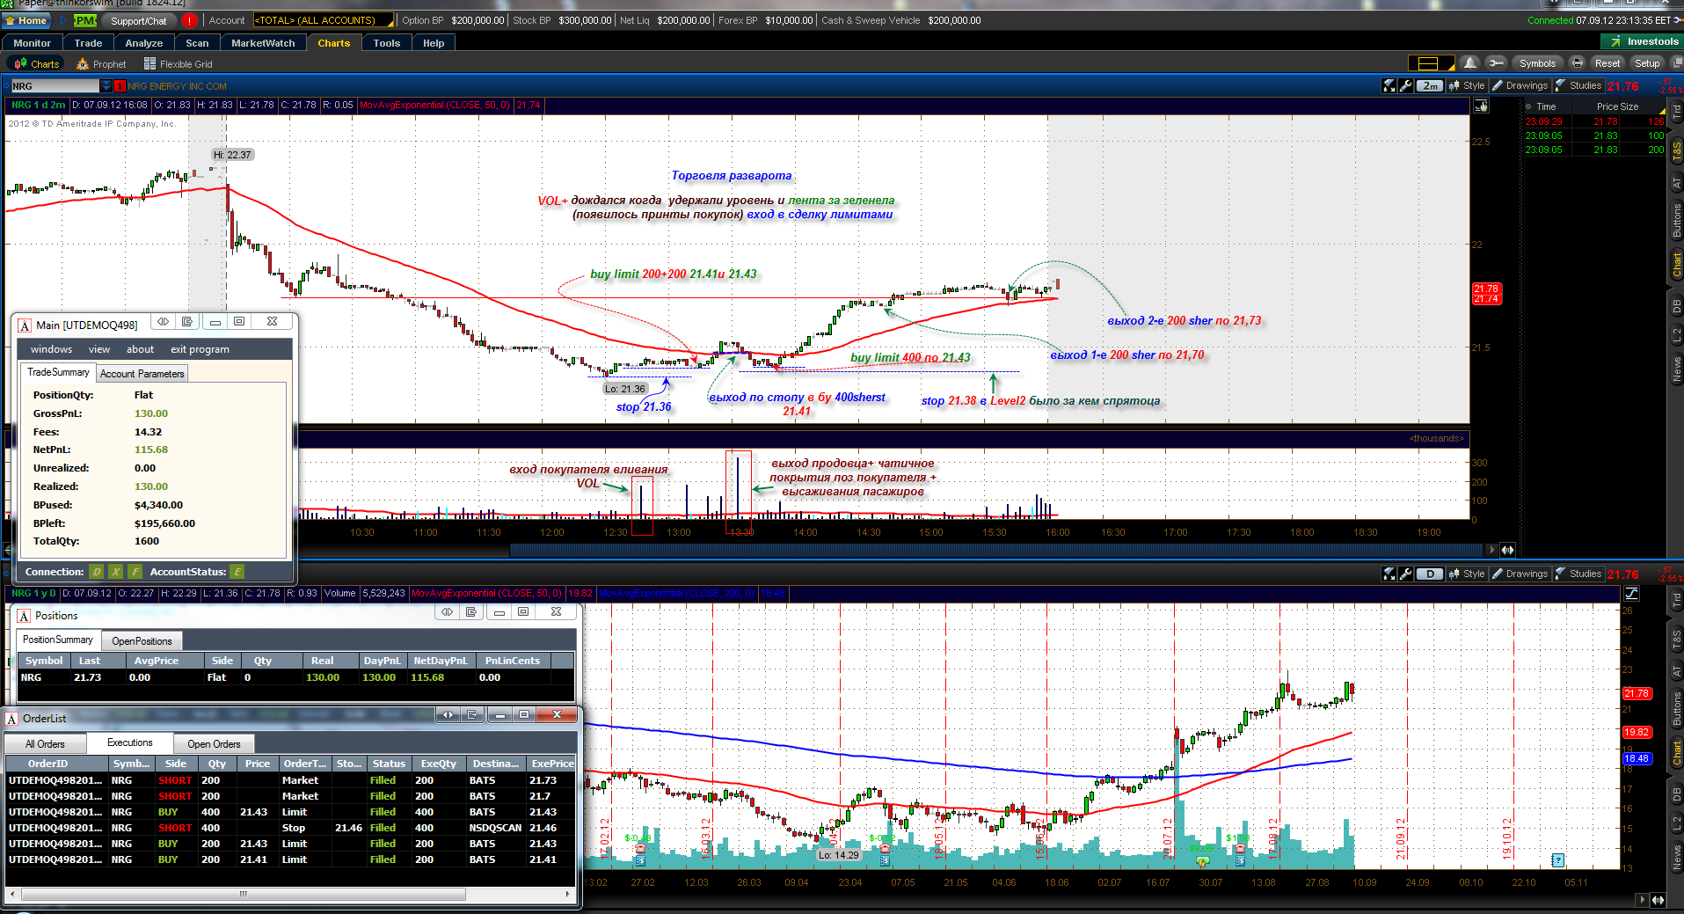1684x914 pixels.
Task: Click the Home button
Action: [x=26, y=20]
